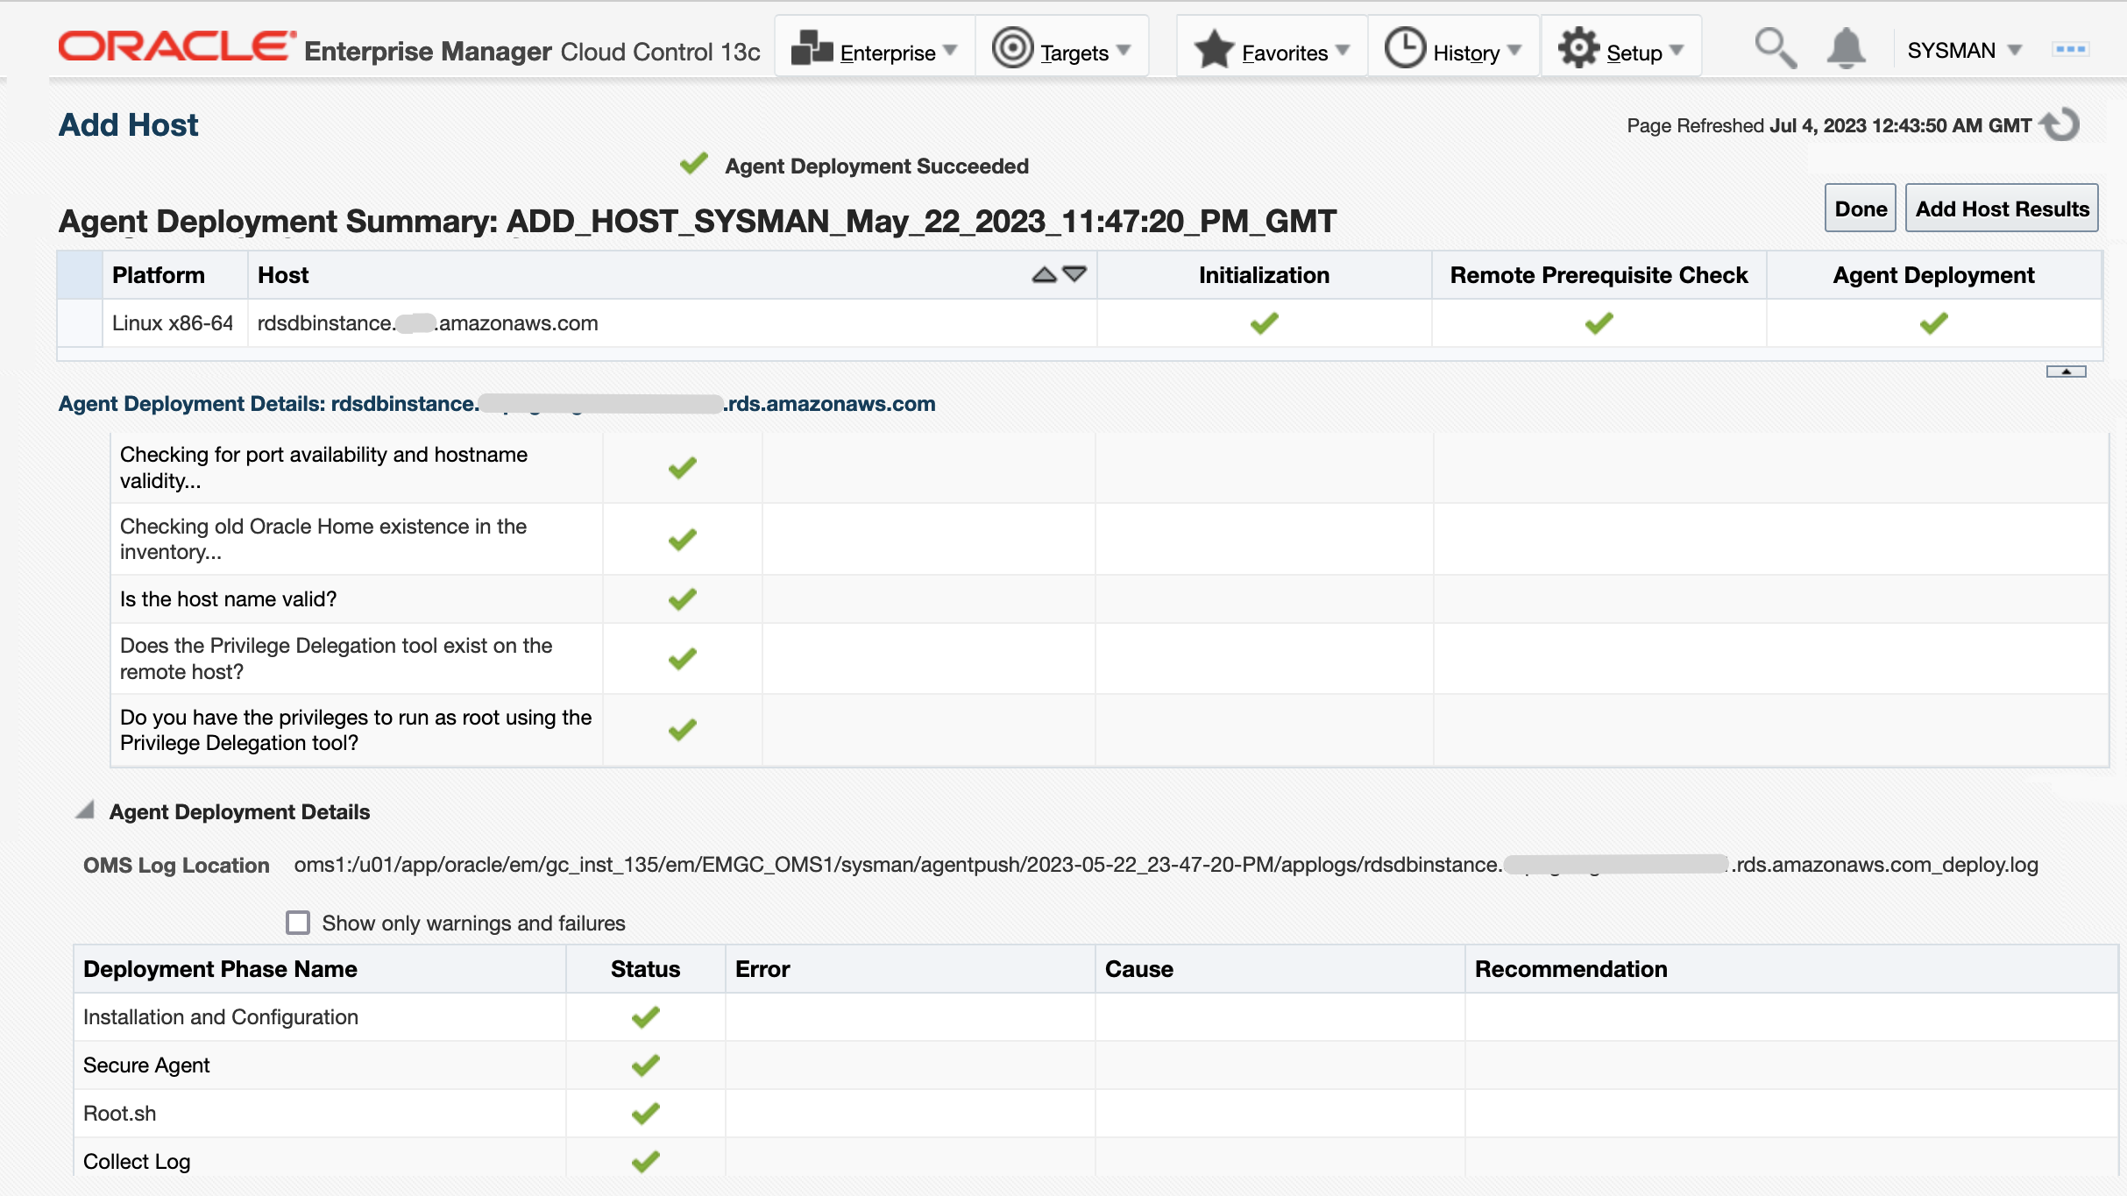The image size is (2127, 1196).
Task: Click the Favorites star icon
Action: (x=1214, y=49)
